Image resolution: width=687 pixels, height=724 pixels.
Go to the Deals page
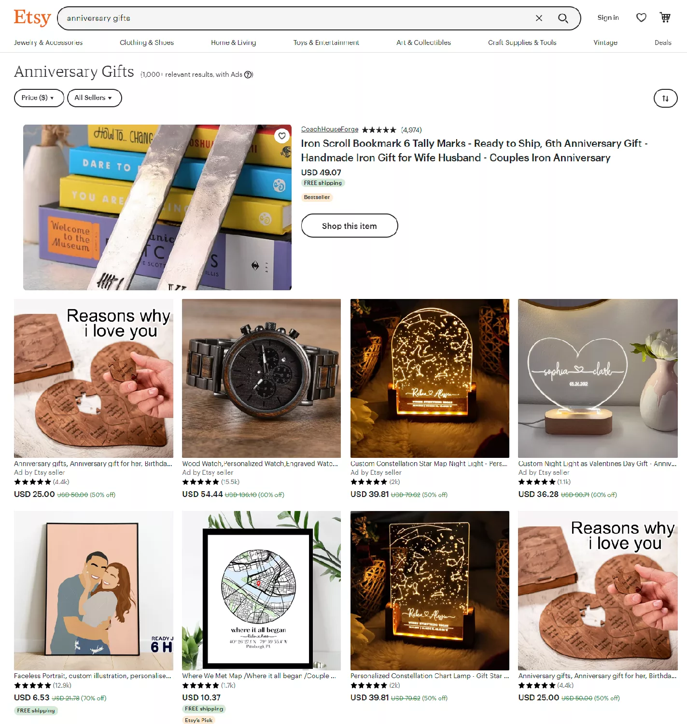coord(663,43)
